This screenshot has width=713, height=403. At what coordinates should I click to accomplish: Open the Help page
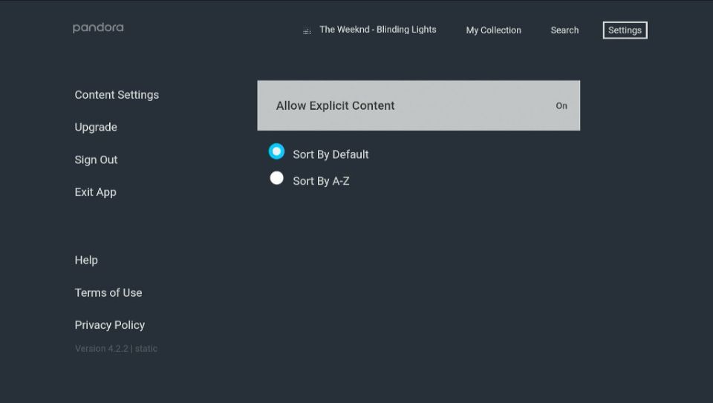(x=86, y=261)
